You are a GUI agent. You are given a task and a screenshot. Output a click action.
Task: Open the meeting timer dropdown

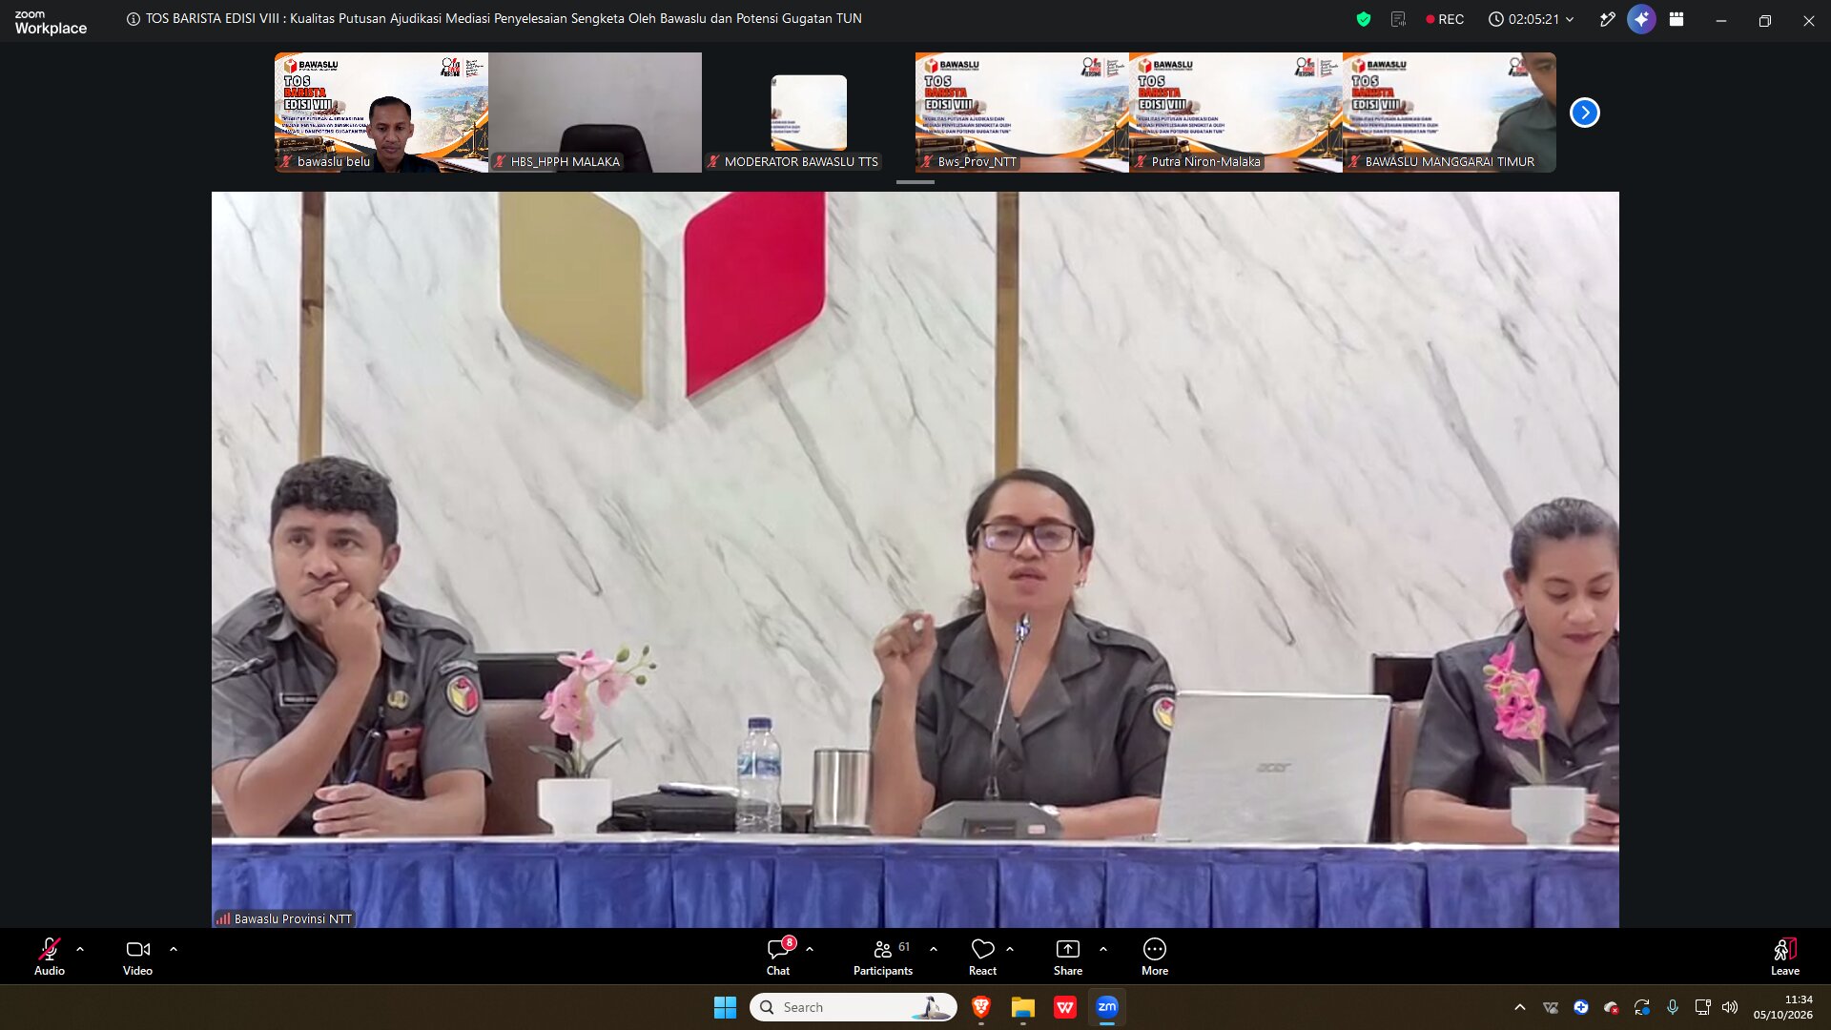pos(1532,19)
